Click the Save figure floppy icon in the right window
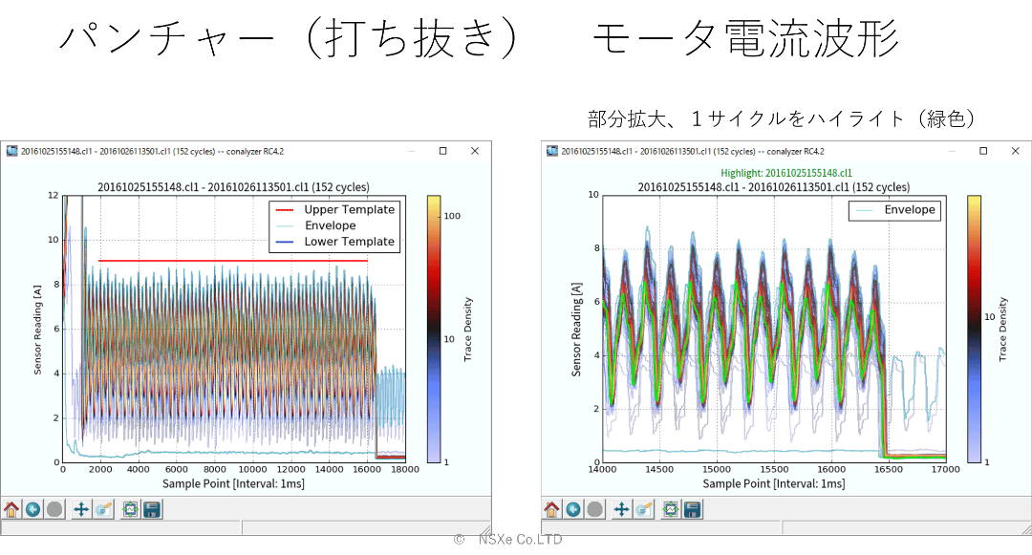Image resolution: width=1032 pixels, height=555 pixels. pos(693,510)
